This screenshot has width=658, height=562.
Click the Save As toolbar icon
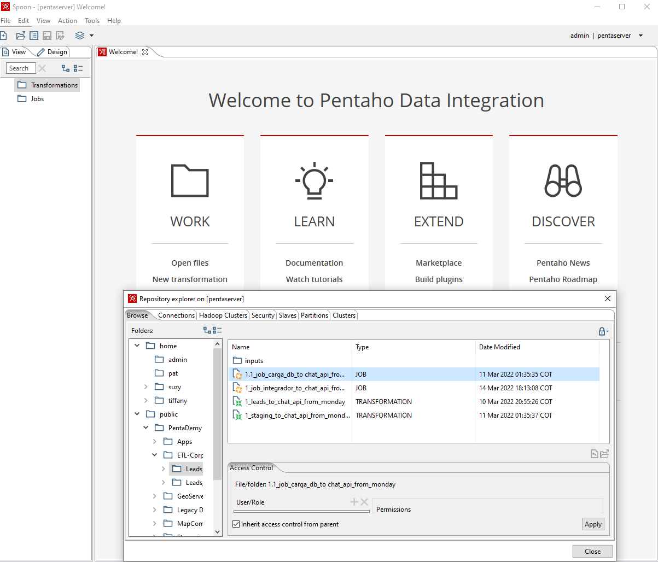(x=60, y=36)
